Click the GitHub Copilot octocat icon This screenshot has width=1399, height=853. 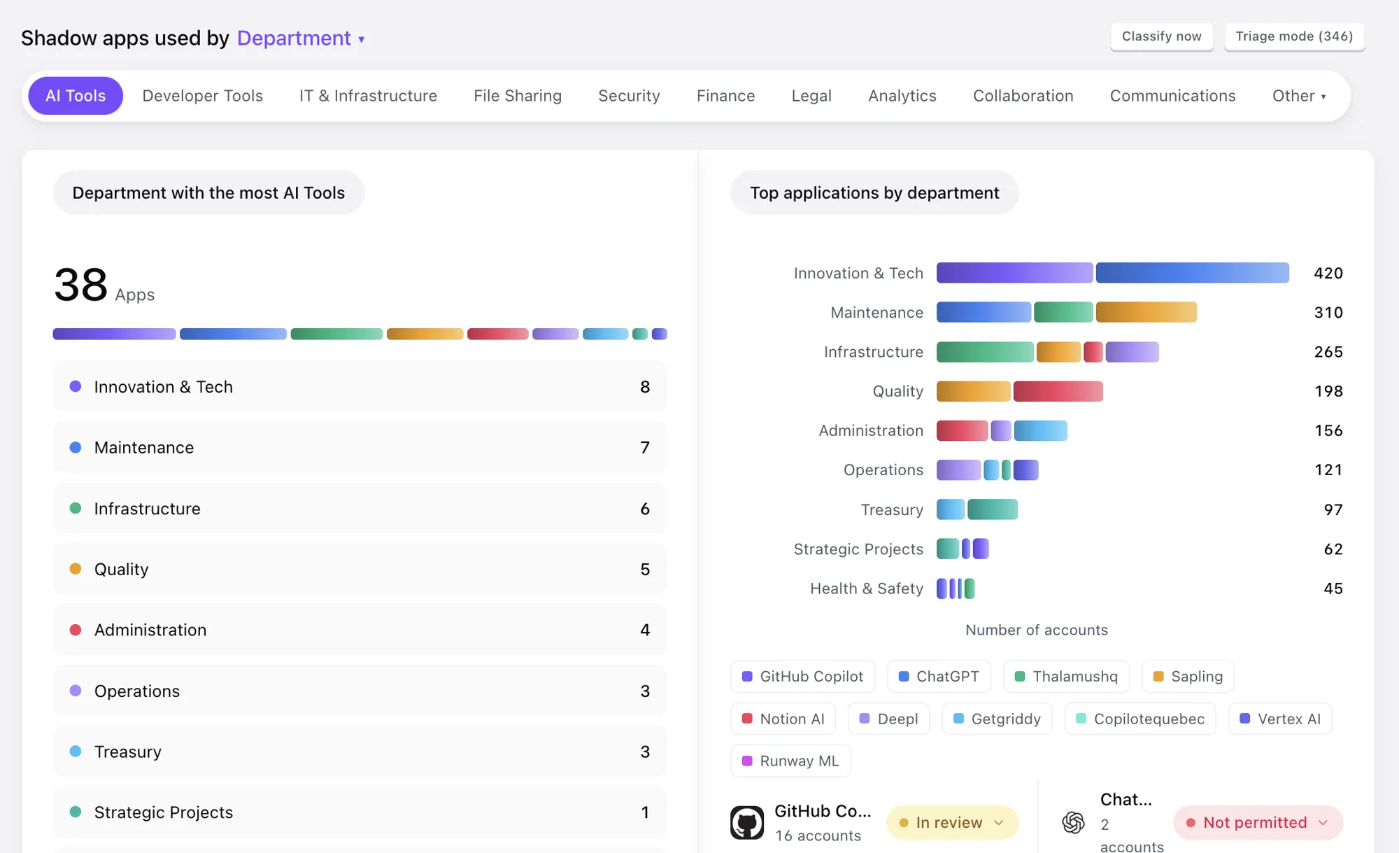[747, 822]
